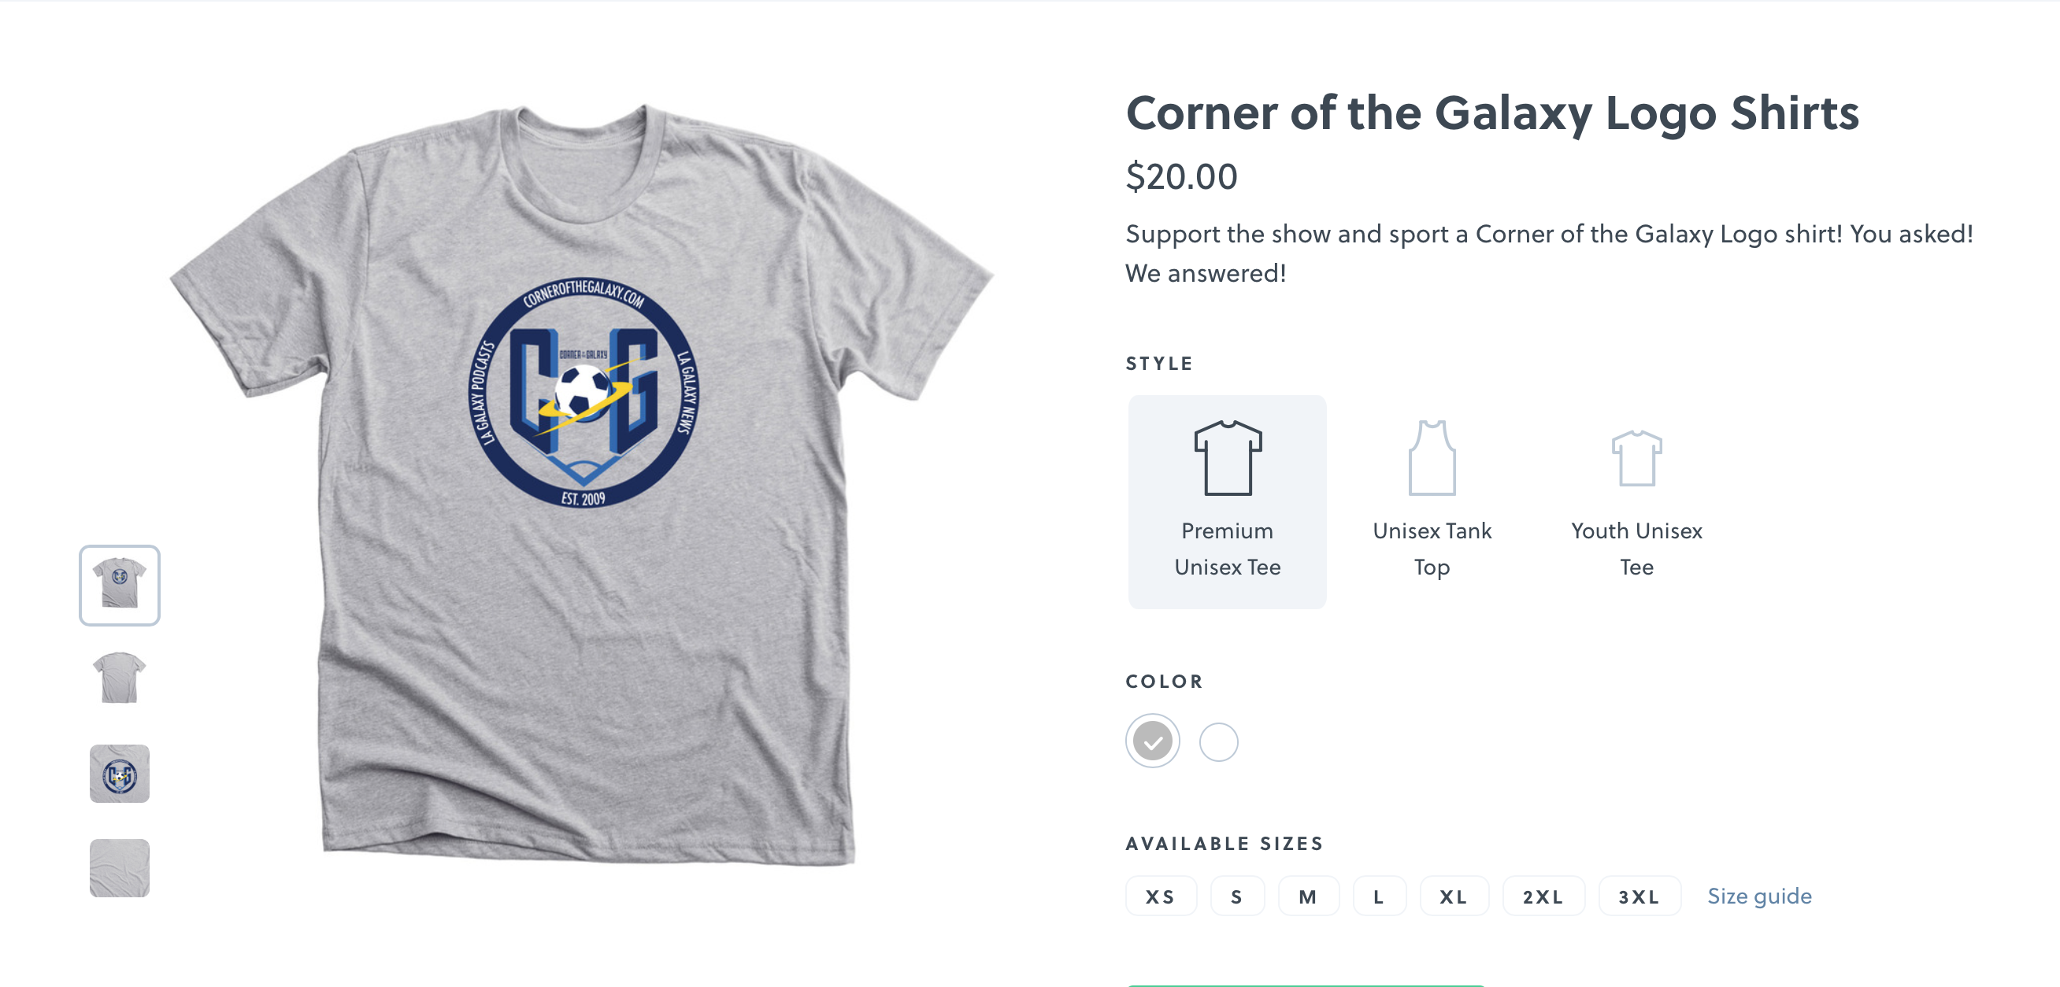Pick size L
The width and height of the screenshot is (2060, 987).
[x=1379, y=896]
